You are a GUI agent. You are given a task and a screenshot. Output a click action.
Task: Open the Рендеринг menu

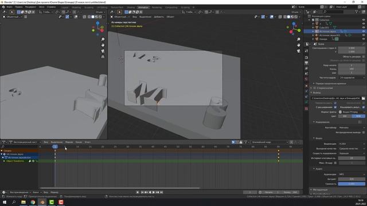click(30, 7)
